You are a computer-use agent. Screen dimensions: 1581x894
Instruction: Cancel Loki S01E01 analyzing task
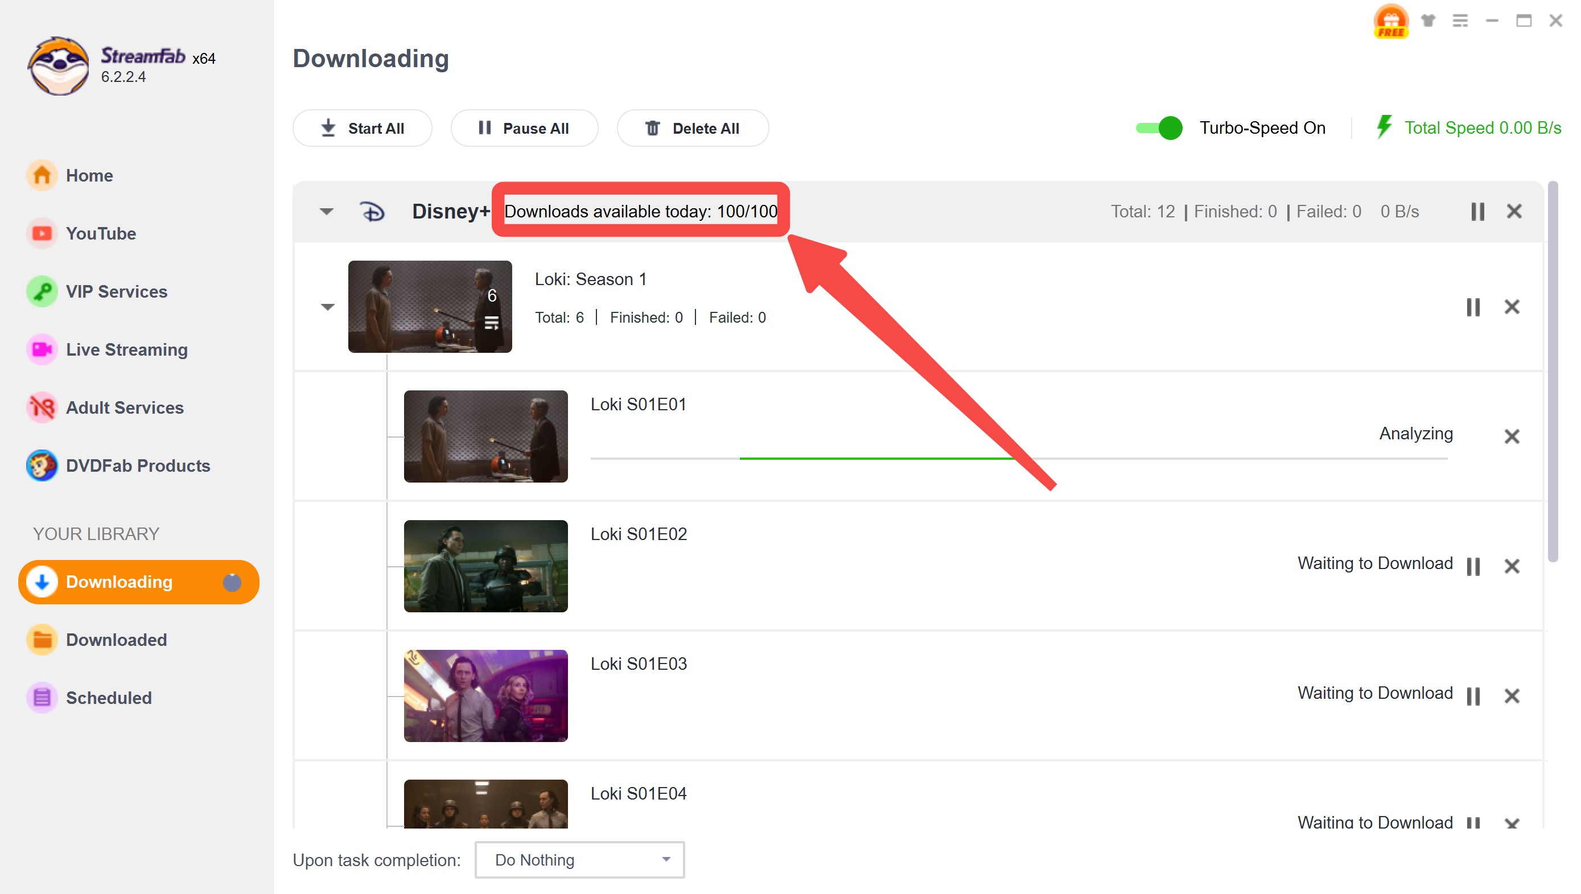(1512, 436)
